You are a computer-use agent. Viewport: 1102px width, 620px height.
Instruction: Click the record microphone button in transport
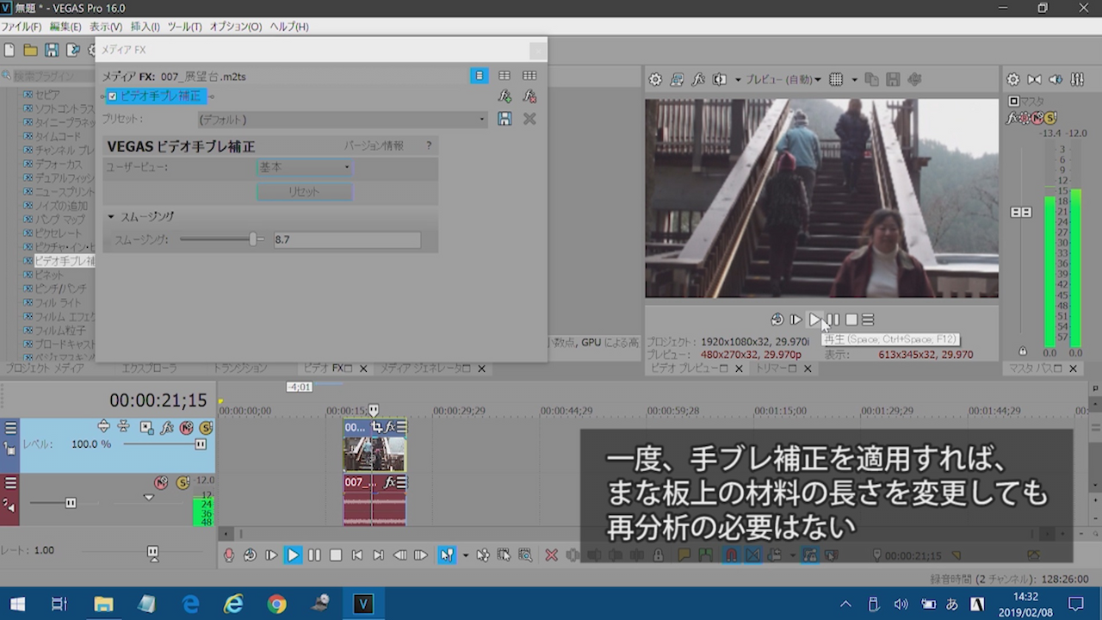tap(229, 555)
